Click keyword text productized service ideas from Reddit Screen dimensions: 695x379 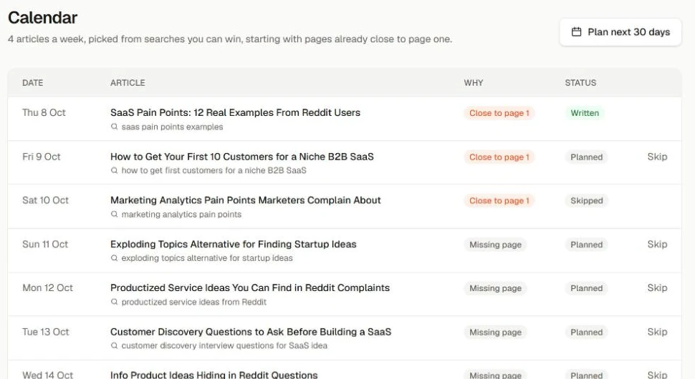[193, 302]
